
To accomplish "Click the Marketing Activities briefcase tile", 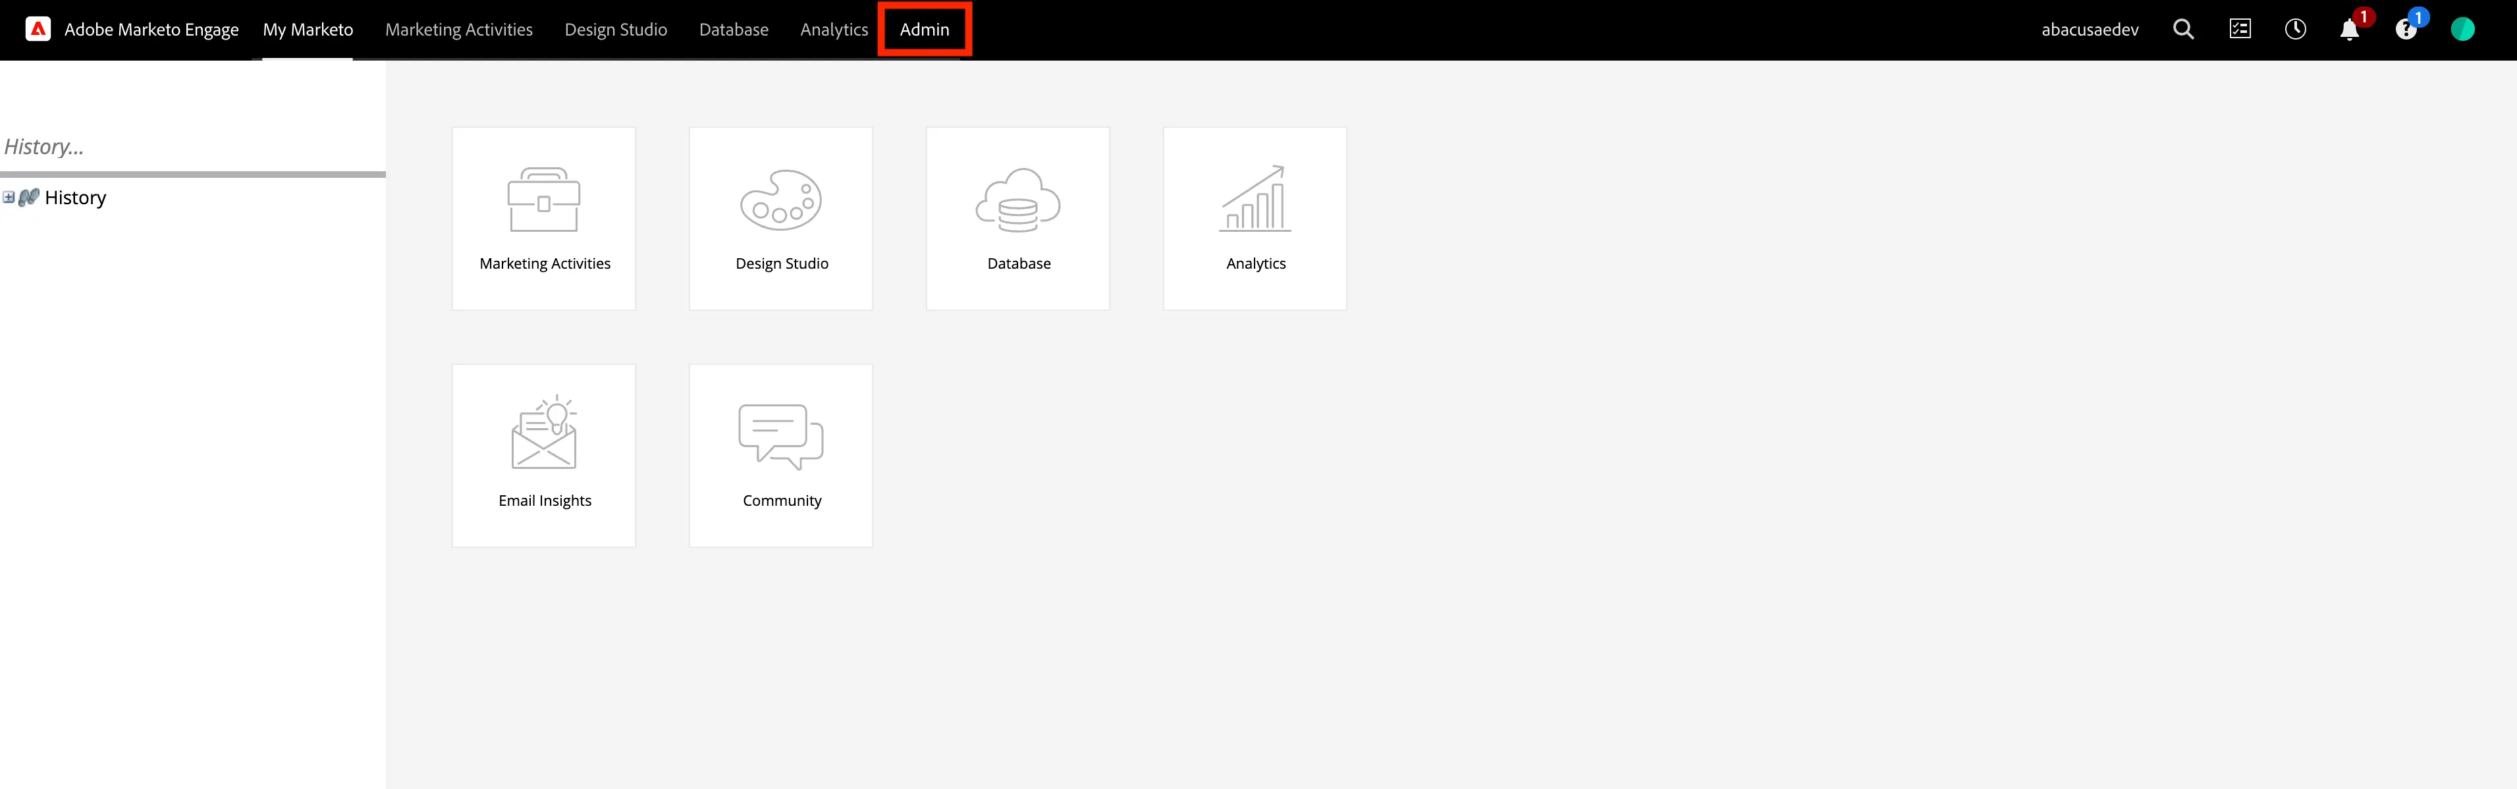I will pyautogui.click(x=544, y=219).
